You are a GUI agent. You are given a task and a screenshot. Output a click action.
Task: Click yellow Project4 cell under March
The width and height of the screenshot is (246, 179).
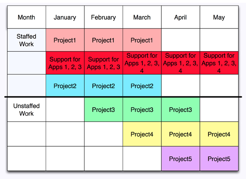pyautogui.click(x=142, y=134)
